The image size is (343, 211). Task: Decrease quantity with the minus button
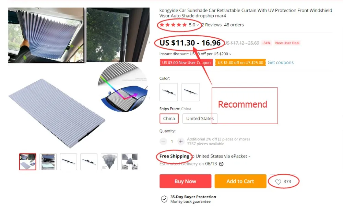(163, 141)
